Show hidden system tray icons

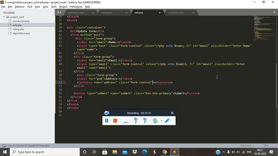[x=224, y=152]
